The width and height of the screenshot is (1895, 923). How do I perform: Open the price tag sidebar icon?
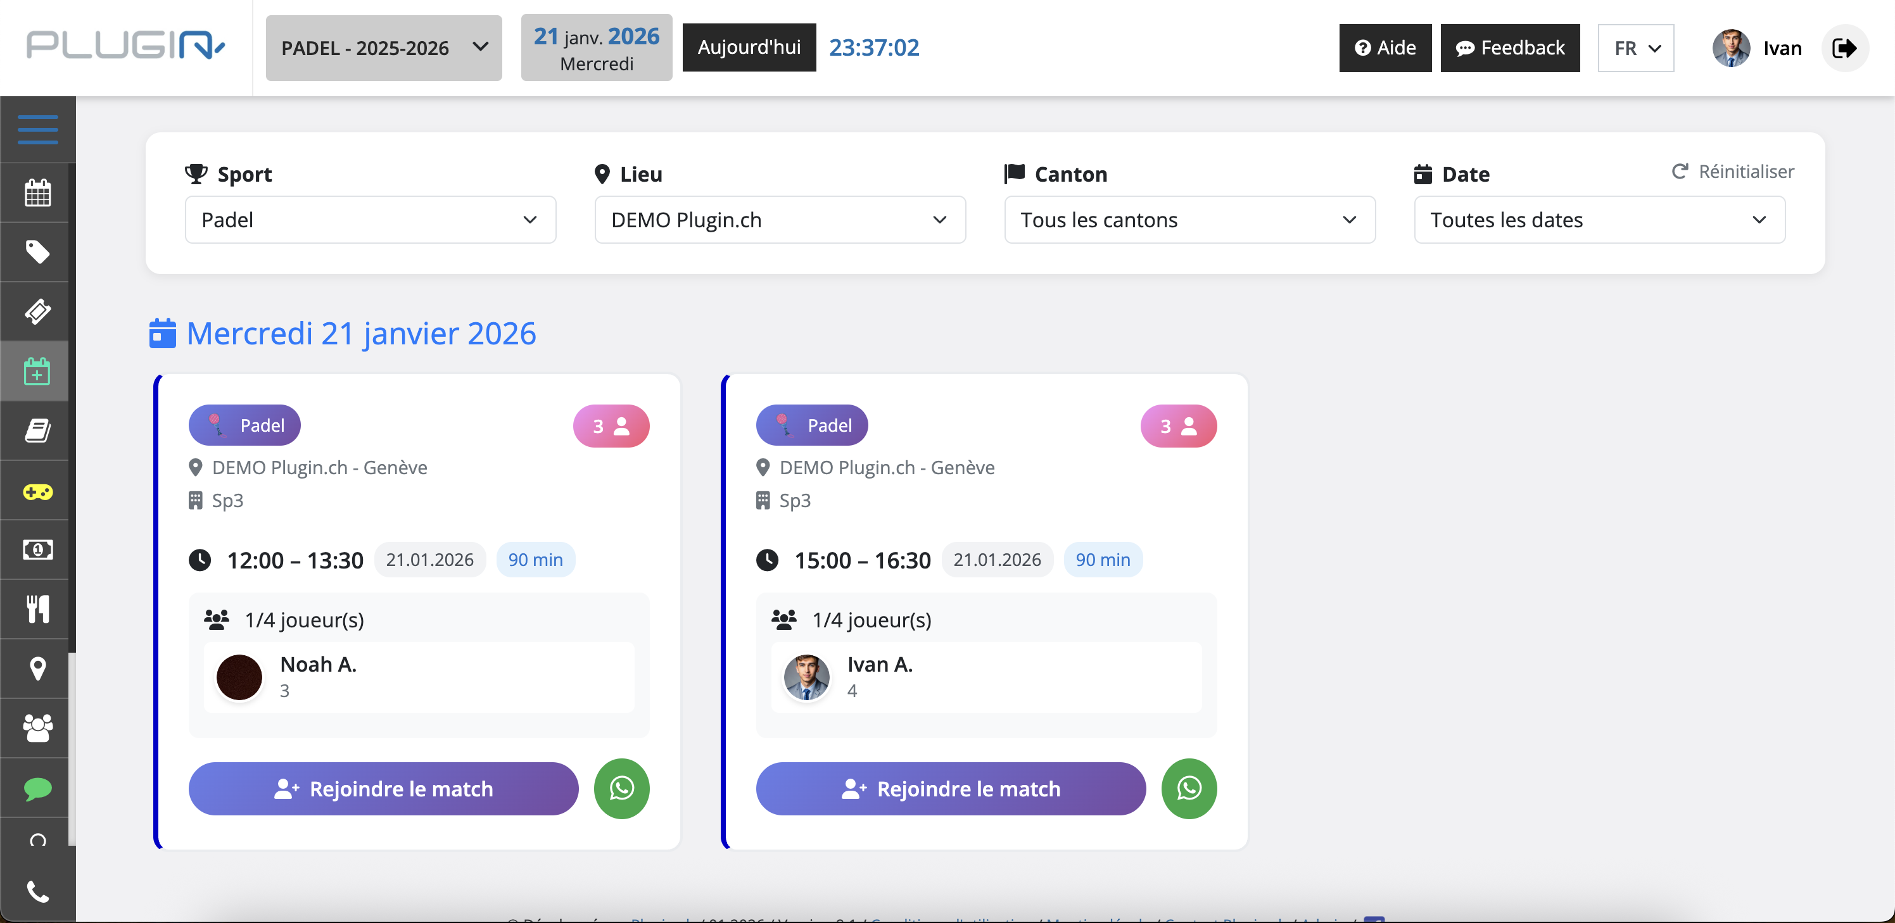(37, 252)
